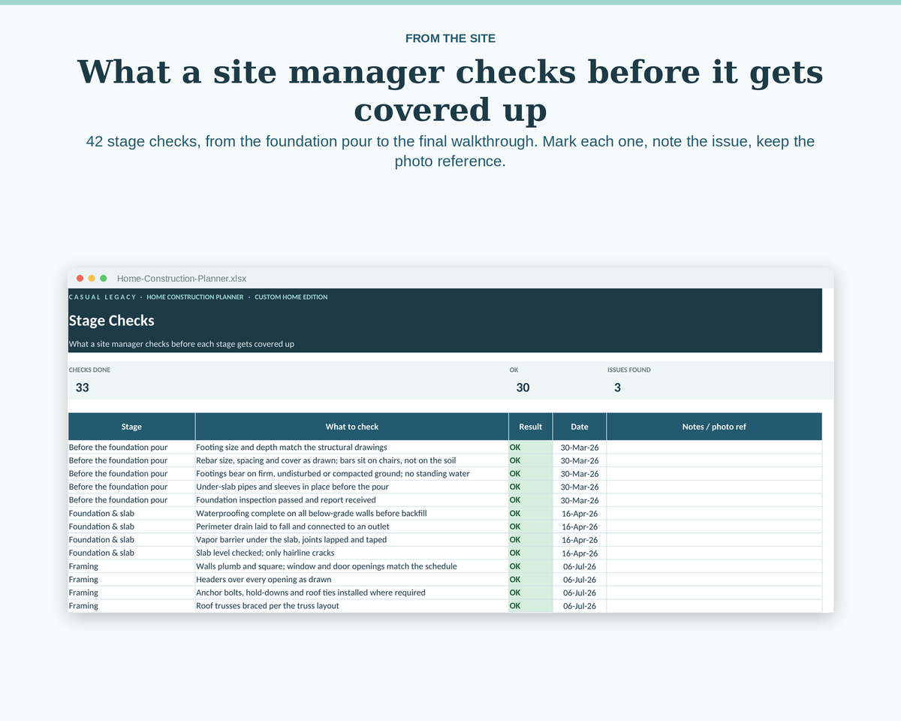This screenshot has height=721, width=901.
Task: Click subtitle 'What a site manager checks before each stage'
Action: pos(181,344)
